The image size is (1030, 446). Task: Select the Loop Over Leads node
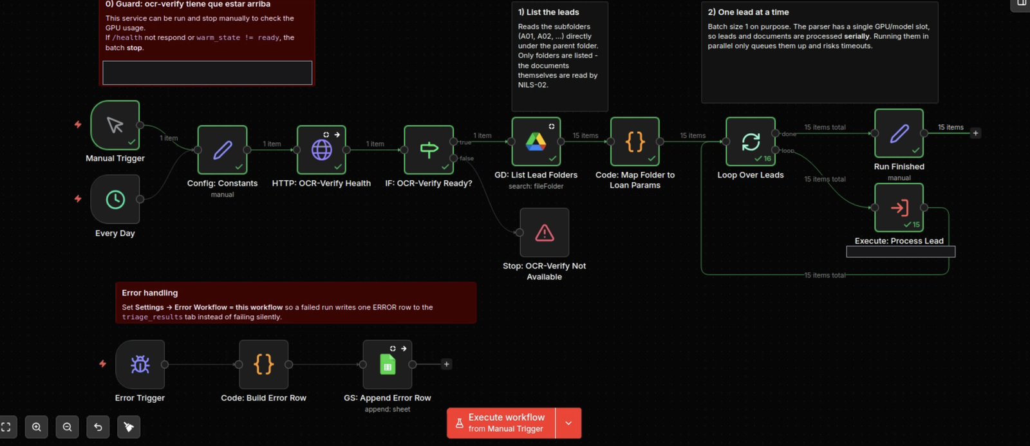pos(751,142)
